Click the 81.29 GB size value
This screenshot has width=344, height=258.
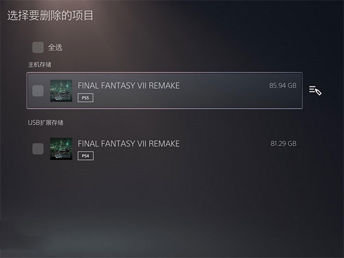point(283,143)
